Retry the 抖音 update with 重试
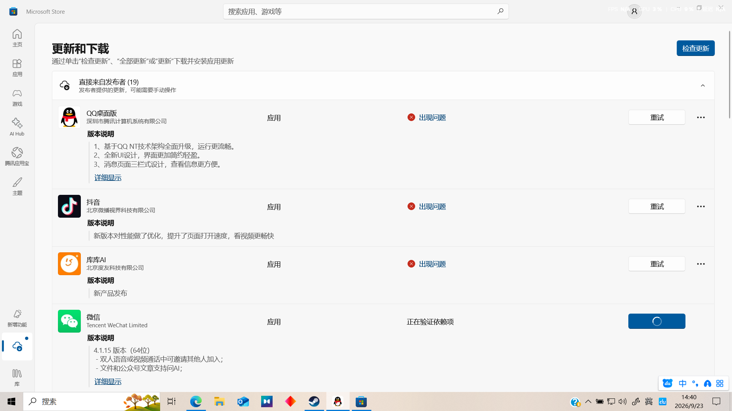 click(657, 206)
